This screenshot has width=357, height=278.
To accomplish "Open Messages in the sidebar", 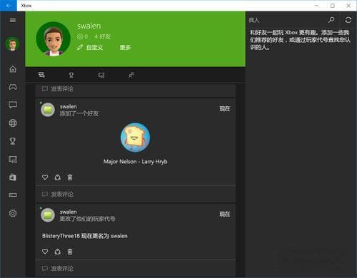I will (x=13, y=105).
